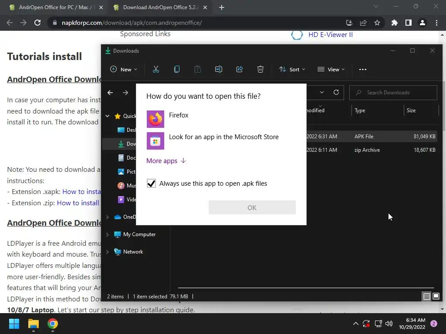The image size is (446, 334).
Task: Switch to details view layout icon
Action: (x=427, y=297)
